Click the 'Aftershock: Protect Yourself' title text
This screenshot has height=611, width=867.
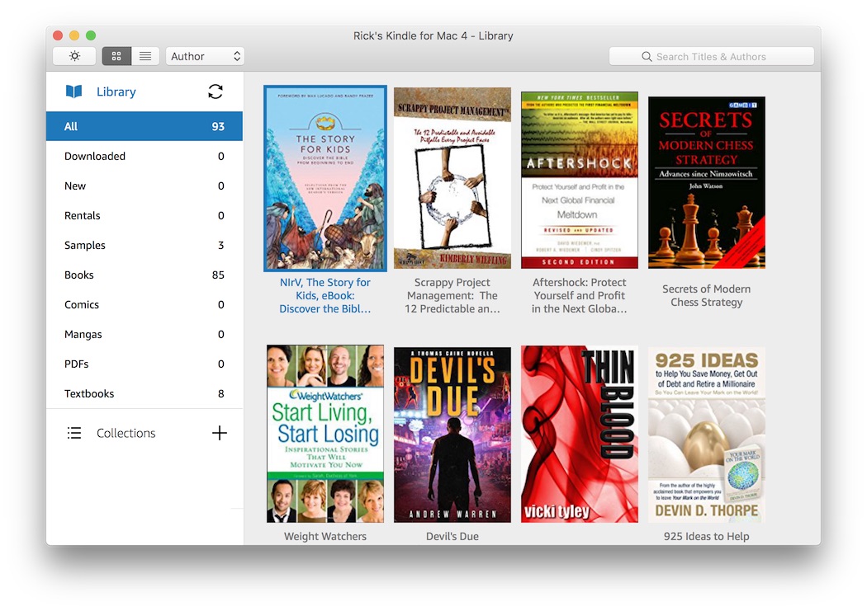(x=580, y=296)
